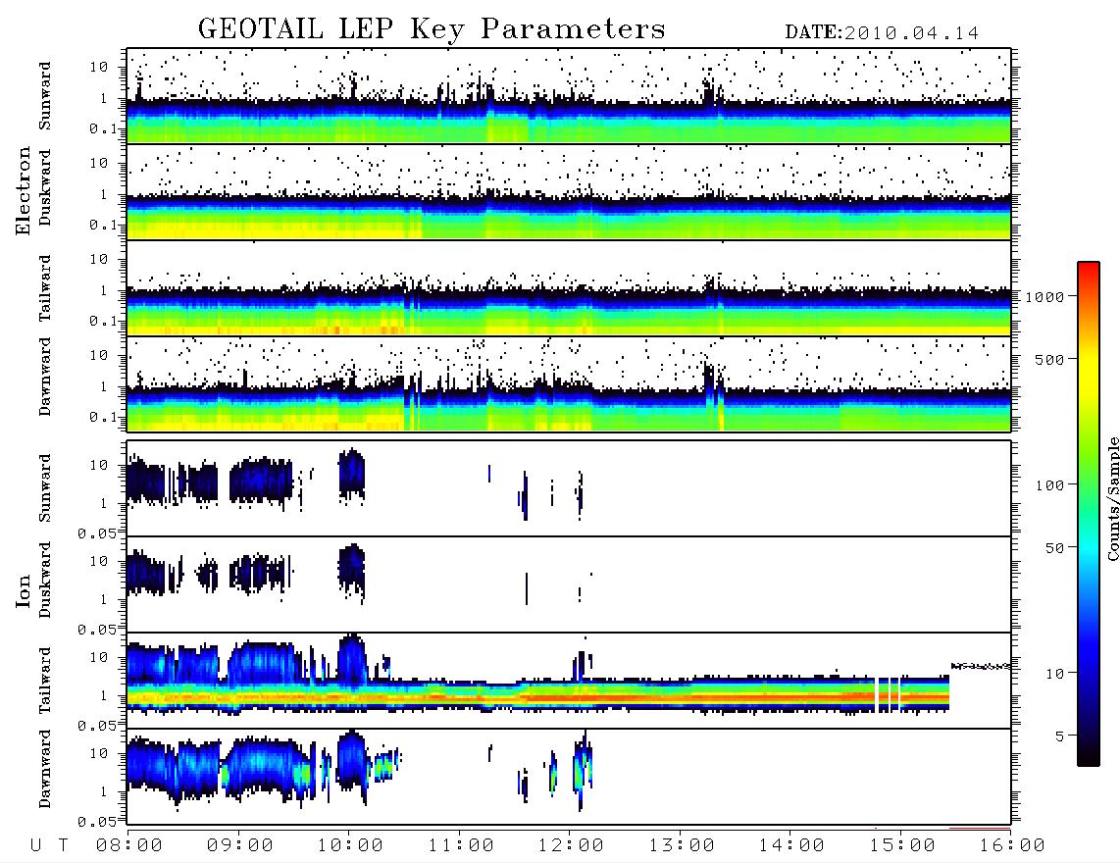Click the 09:00 time tick label
The width and height of the screenshot is (1120, 863).
point(240,845)
